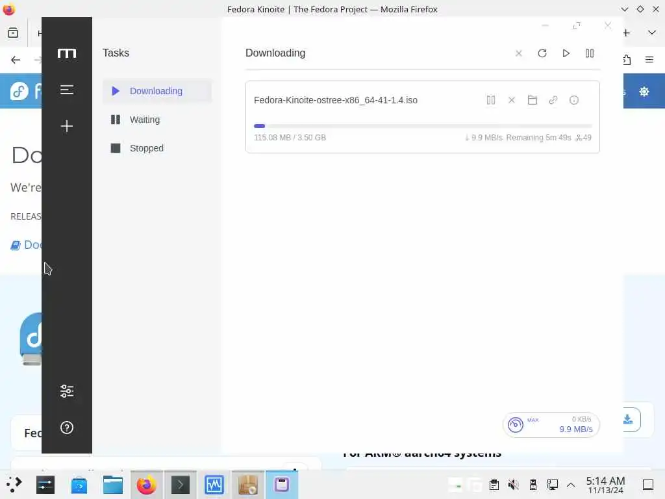Add a new download task with plus icon
Image resolution: width=665 pixels, height=499 pixels.
tap(67, 126)
